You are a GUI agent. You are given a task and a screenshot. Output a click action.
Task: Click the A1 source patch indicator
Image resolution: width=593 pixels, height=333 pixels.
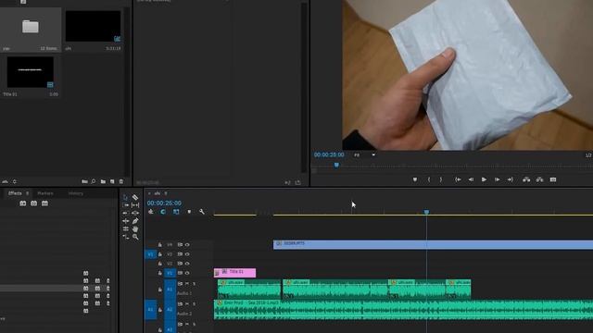(x=150, y=310)
